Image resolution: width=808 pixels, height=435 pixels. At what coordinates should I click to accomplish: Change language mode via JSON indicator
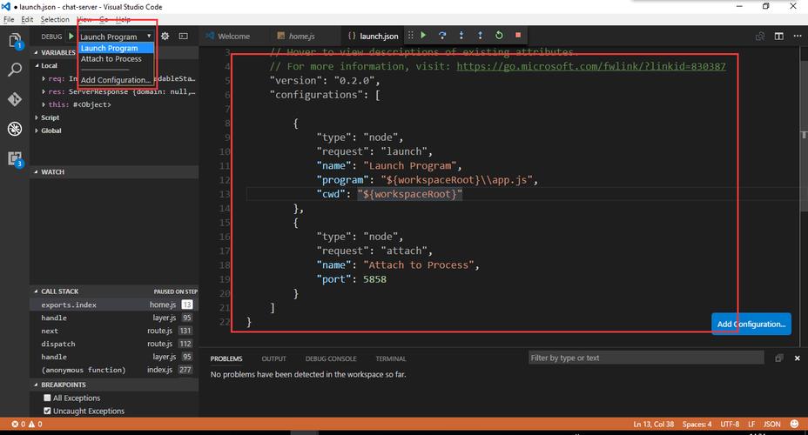(x=771, y=425)
